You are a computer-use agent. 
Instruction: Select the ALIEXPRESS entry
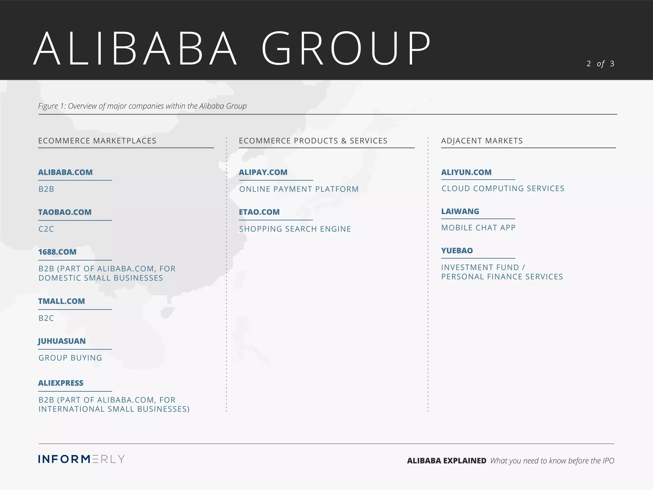pos(61,383)
